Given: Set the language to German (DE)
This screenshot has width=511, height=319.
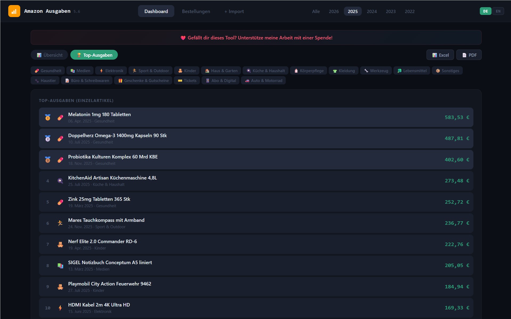Looking at the screenshot, I should click(485, 11).
